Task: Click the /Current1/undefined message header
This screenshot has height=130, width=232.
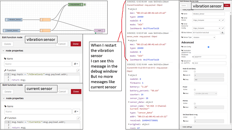Action: click(x=145, y=5)
